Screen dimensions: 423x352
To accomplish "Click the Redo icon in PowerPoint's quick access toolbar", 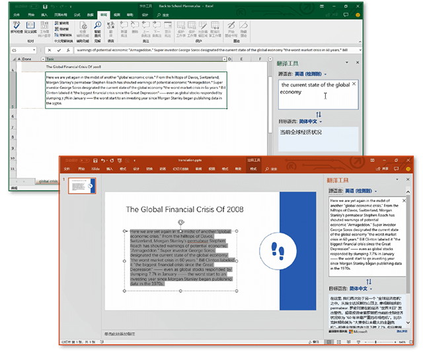I will tap(112, 160).
